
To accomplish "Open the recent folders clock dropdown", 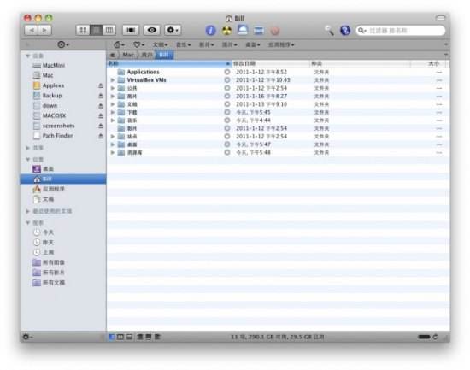I will (119, 44).
